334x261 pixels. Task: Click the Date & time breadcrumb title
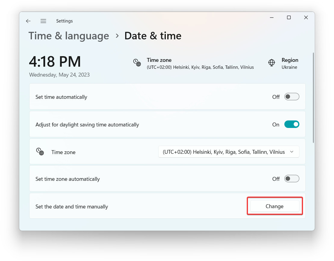pyautogui.click(x=153, y=36)
